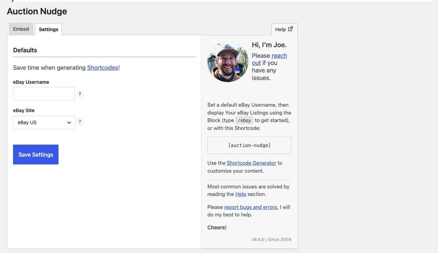Click the /ebay code snippet
Screen dimensions: 438x253
pos(245,120)
